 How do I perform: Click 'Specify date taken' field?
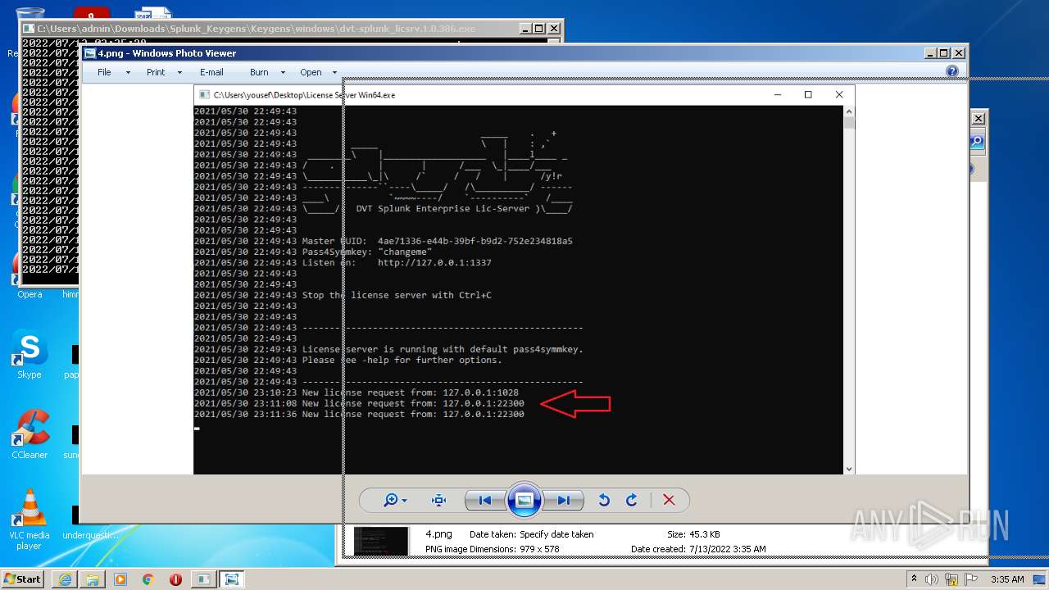coord(556,534)
